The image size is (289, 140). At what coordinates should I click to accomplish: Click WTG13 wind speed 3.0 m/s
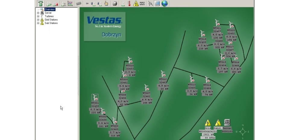pos(192,91)
